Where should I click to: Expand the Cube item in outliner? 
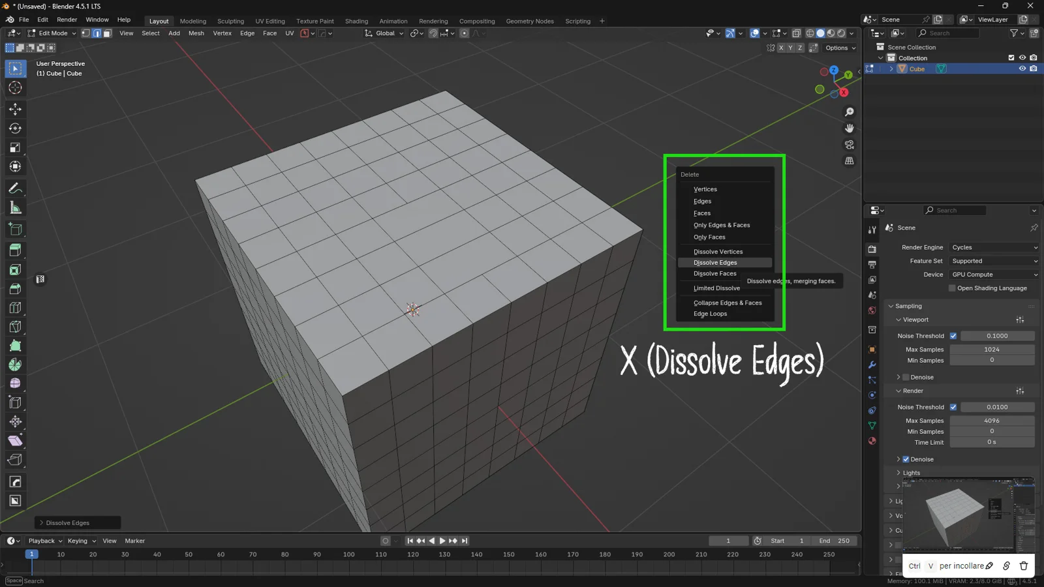coord(891,69)
